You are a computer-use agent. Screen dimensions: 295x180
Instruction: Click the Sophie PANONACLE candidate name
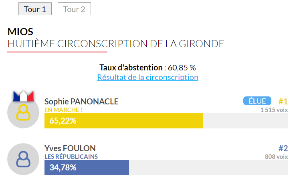(x=81, y=102)
